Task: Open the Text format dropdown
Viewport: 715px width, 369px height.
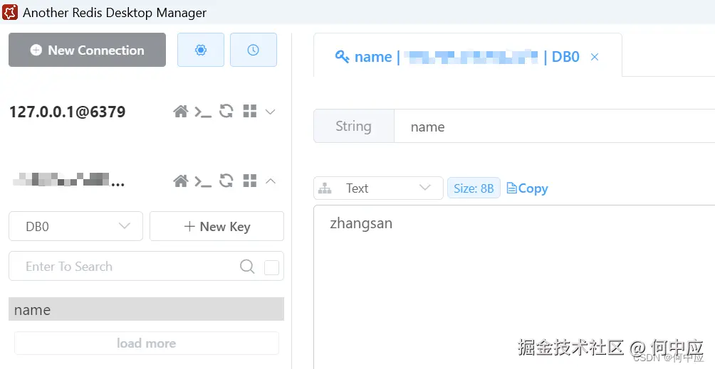Action: [x=378, y=188]
